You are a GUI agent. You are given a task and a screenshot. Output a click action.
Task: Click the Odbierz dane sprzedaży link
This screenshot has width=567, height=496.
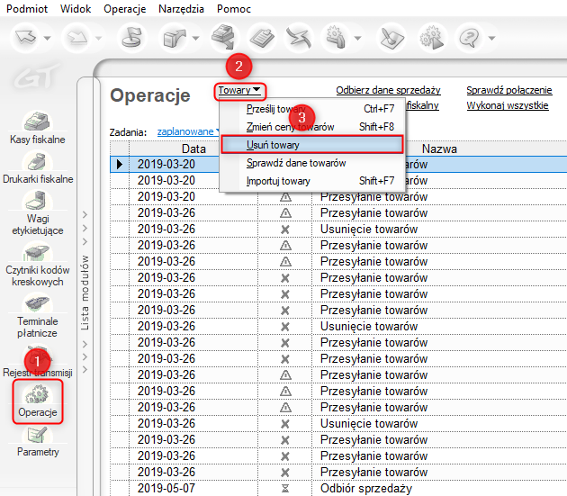click(x=388, y=90)
